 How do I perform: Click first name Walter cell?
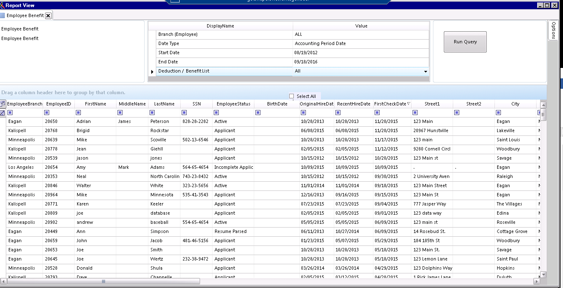click(x=95, y=185)
